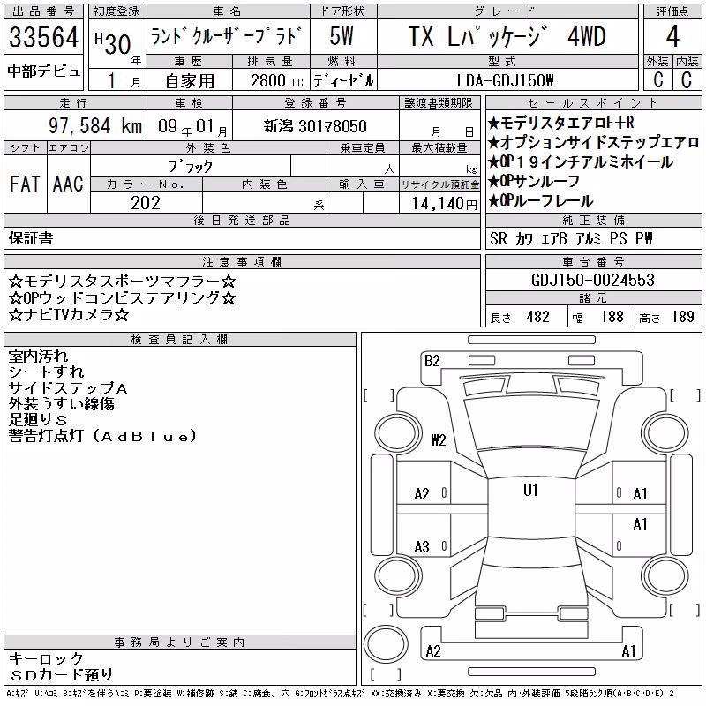Select sales point OPルーフレール
Screen dimensions: 706x706
(x=541, y=200)
